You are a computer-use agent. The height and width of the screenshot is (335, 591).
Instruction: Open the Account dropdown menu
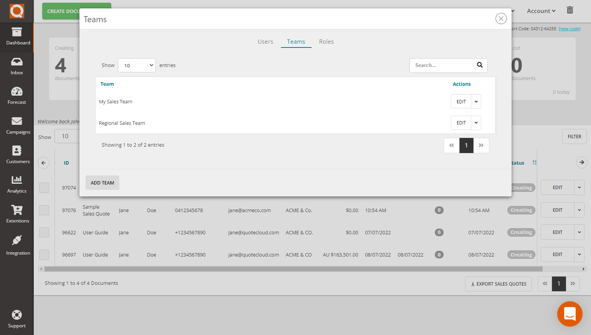point(541,11)
